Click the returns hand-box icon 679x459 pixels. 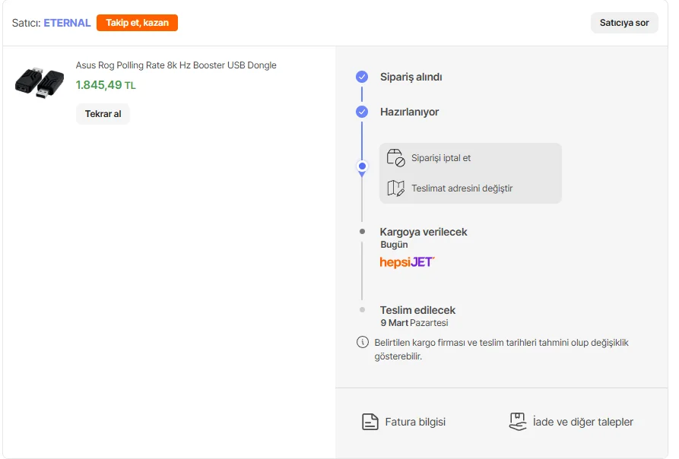pos(518,422)
